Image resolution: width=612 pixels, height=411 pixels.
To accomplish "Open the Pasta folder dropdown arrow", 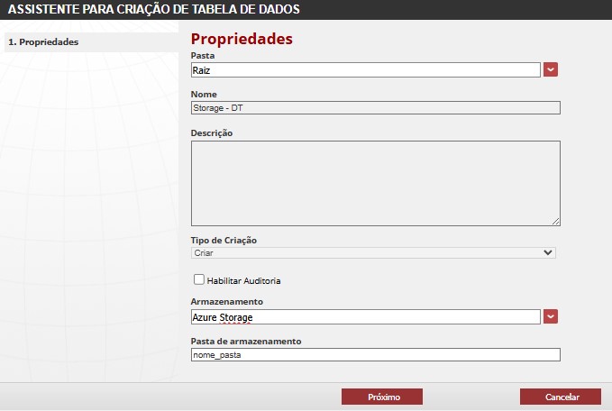I will 551,70.
